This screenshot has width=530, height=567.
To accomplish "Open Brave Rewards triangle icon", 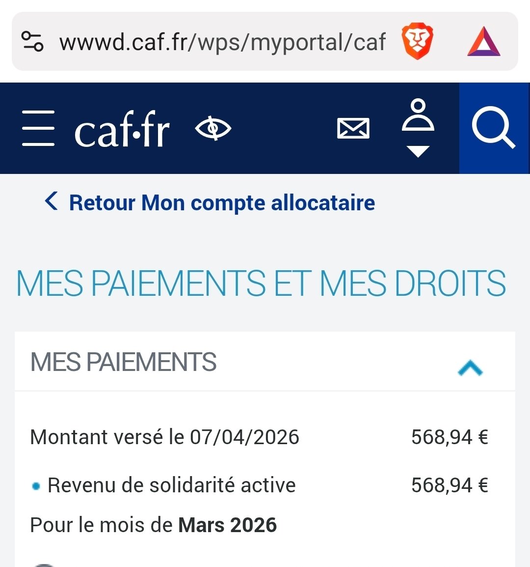I will point(484,42).
